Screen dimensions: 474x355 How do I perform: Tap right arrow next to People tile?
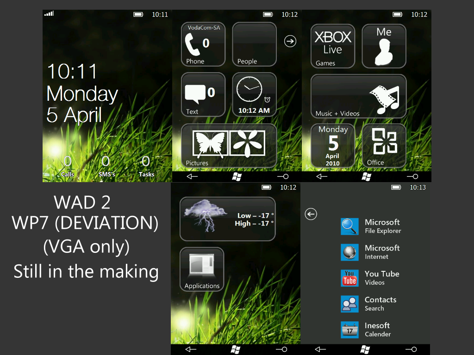click(x=290, y=41)
